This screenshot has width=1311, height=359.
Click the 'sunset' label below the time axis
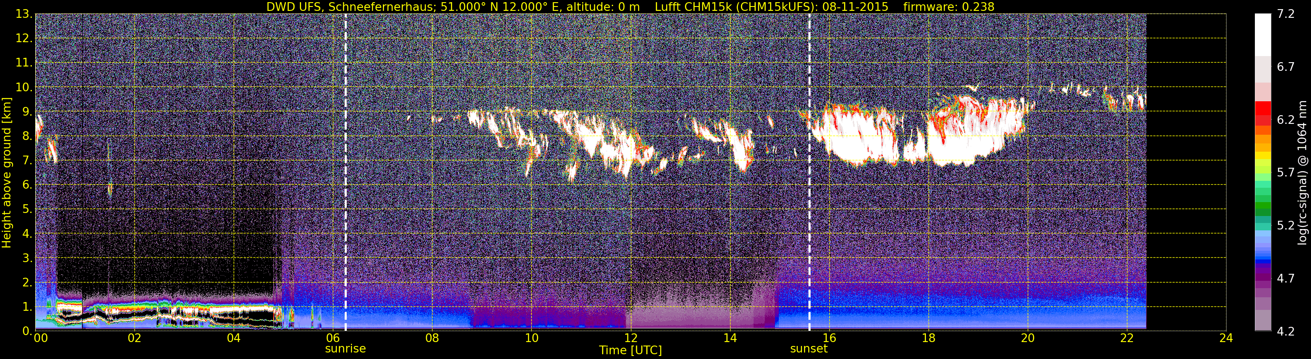pyautogui.click(x=809, y=349)
